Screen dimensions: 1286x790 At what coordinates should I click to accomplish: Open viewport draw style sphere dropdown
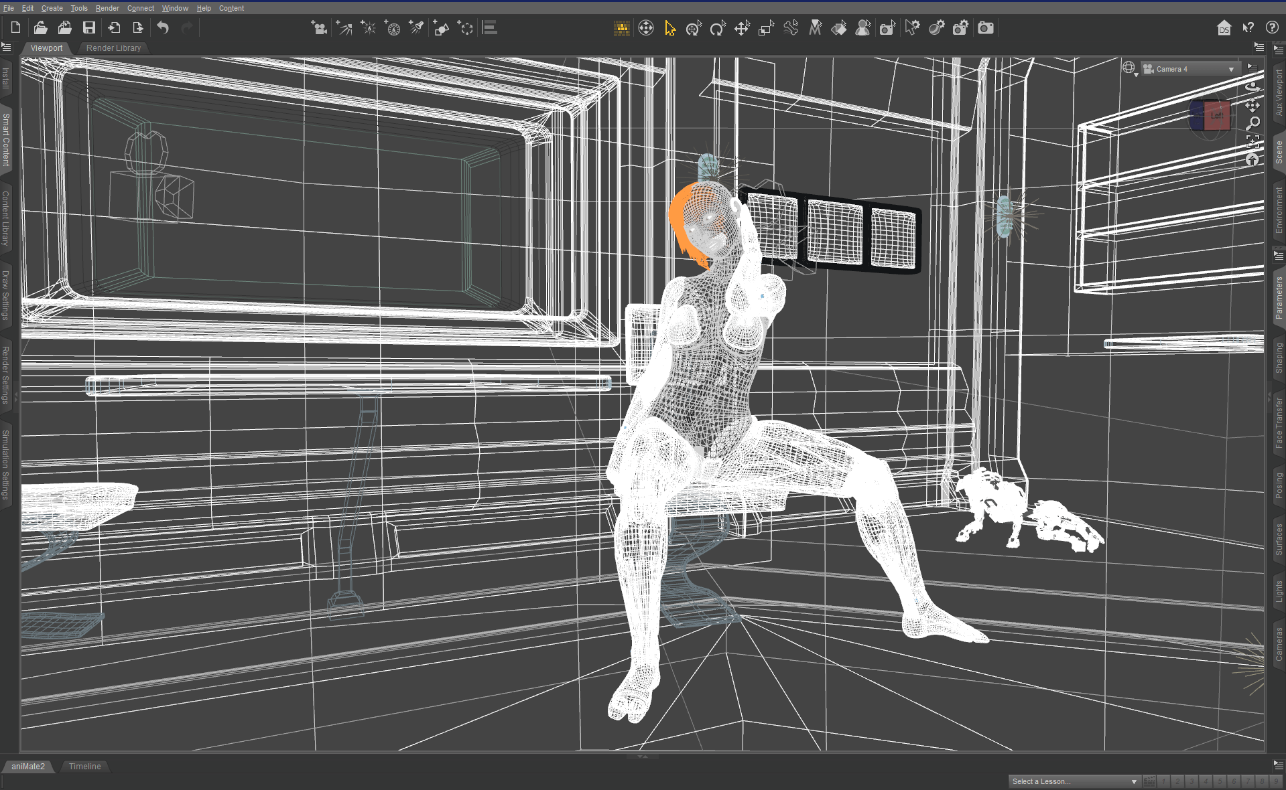click(x=1130, y=69)
